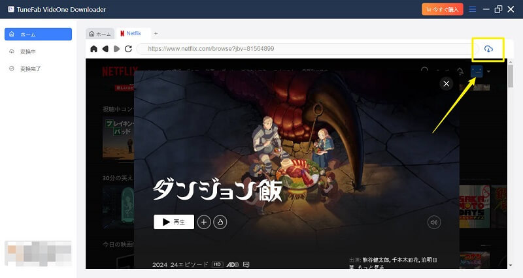Click the blurred account area in sidebar

coord(38,253)
